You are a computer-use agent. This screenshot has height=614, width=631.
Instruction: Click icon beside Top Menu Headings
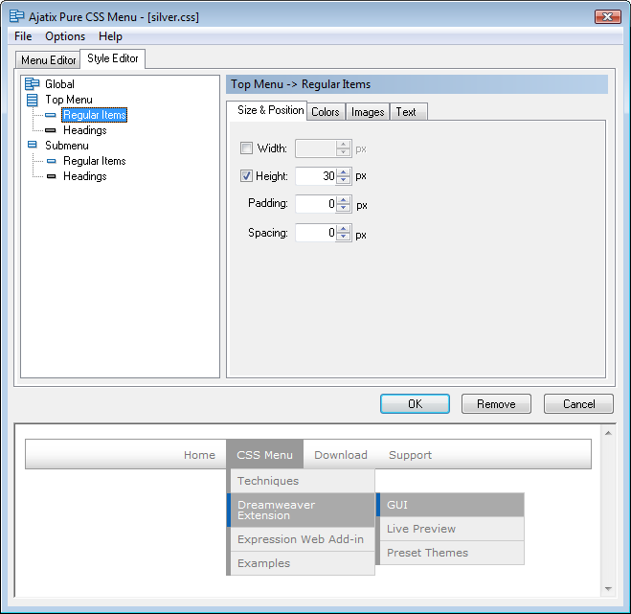[51, 130]
